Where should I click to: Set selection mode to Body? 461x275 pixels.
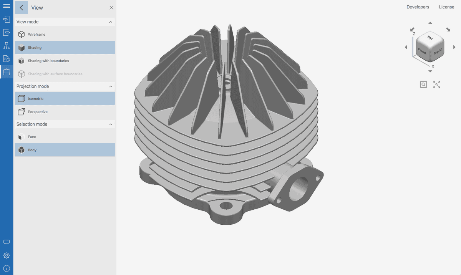[x=65, y=150]
